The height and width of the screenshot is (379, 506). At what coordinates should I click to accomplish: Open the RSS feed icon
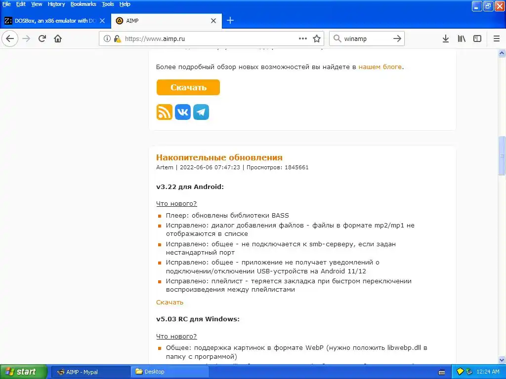[x=165, y=112]
